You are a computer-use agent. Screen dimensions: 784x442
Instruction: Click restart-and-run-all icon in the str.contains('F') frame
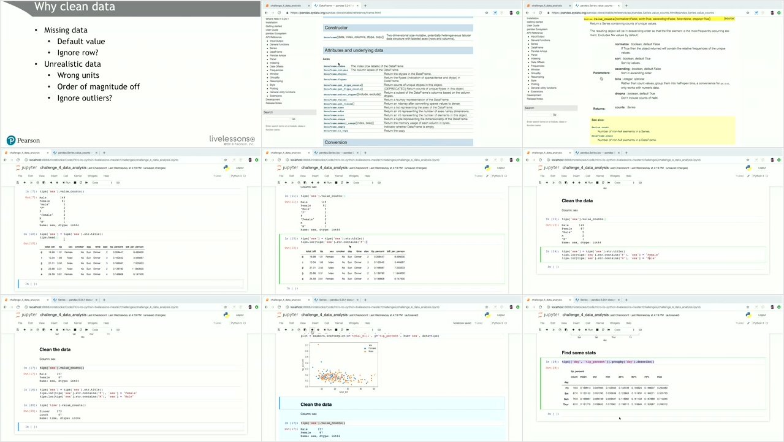348,183
